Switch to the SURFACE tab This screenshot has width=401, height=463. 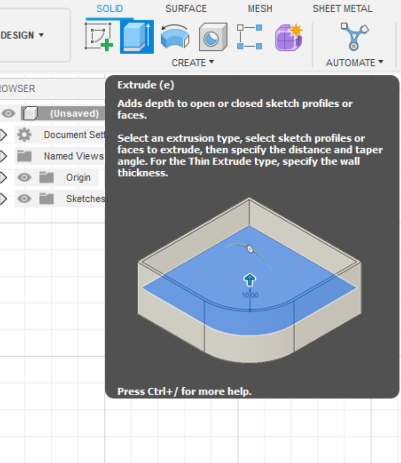pos(186,8)
